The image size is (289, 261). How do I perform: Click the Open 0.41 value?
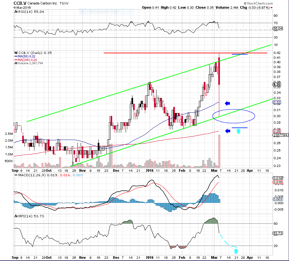point(150,8)
